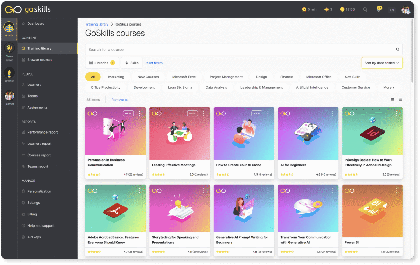Click the Search for a course field

tap(244, 49)
